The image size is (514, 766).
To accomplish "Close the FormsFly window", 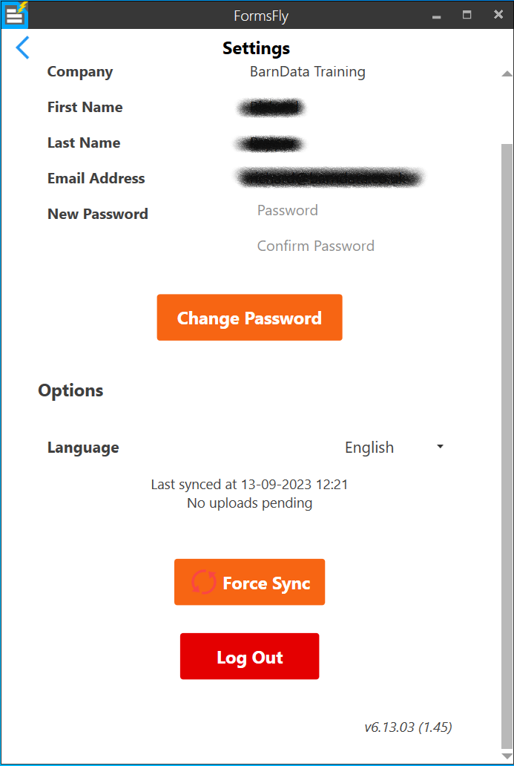I will pos(498,15).
